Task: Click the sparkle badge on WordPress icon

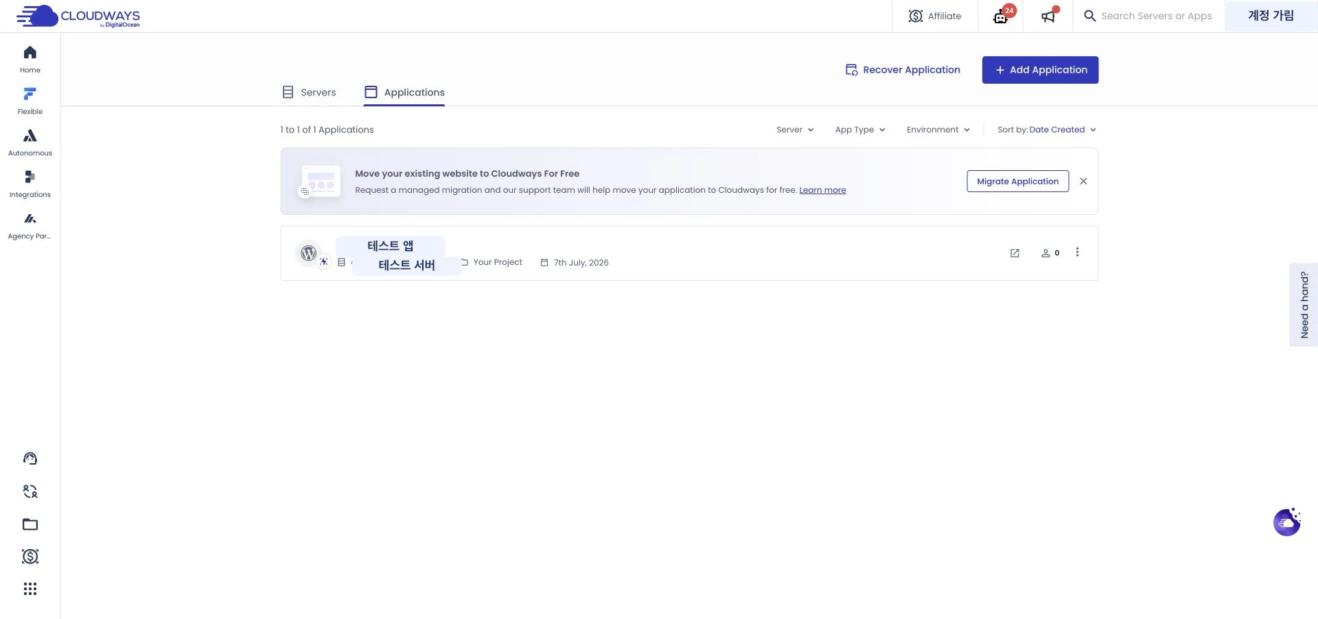Action: (324, 262)
